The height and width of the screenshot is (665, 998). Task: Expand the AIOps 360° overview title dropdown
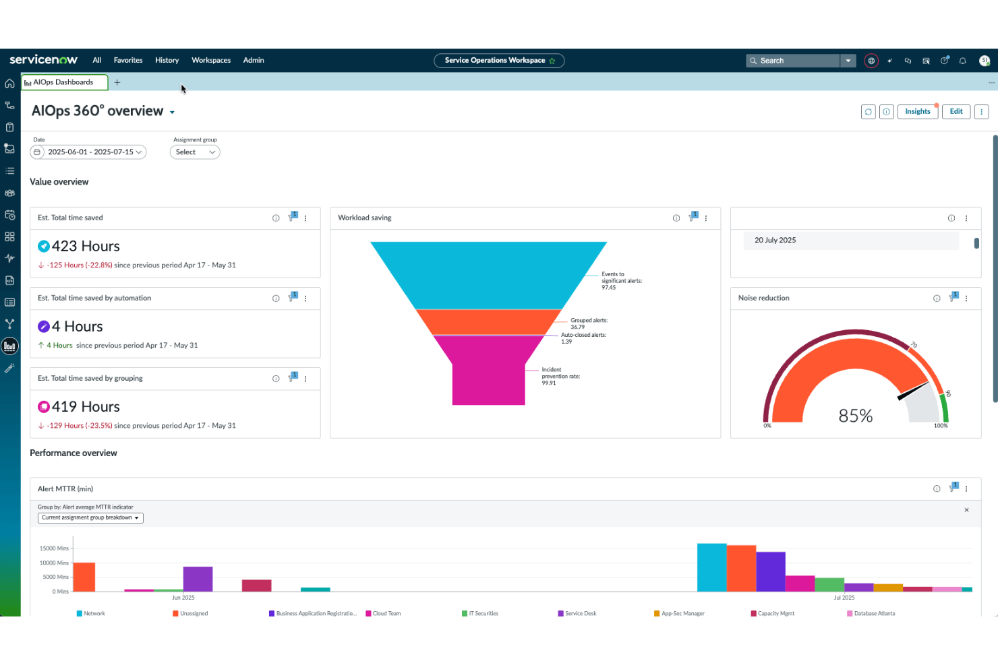(x=173, y=113)
